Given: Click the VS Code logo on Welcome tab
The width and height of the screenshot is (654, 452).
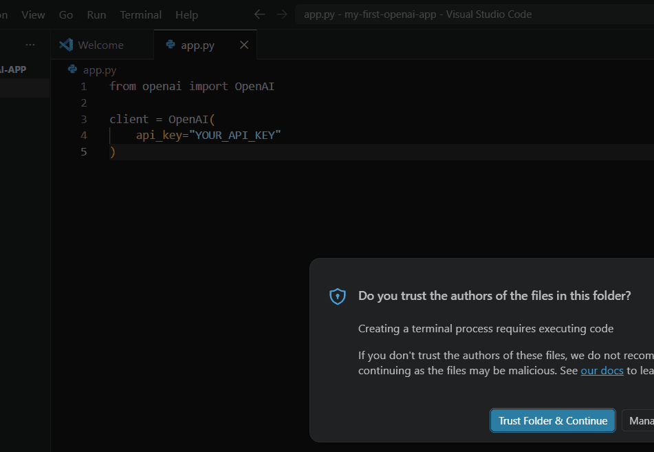Looking at the screenshot, I should point(66,45).
